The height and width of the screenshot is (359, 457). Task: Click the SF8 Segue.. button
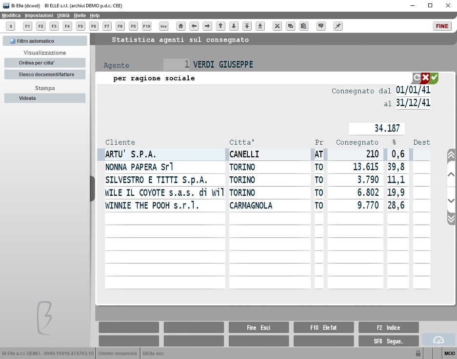(x=389, y=341)
